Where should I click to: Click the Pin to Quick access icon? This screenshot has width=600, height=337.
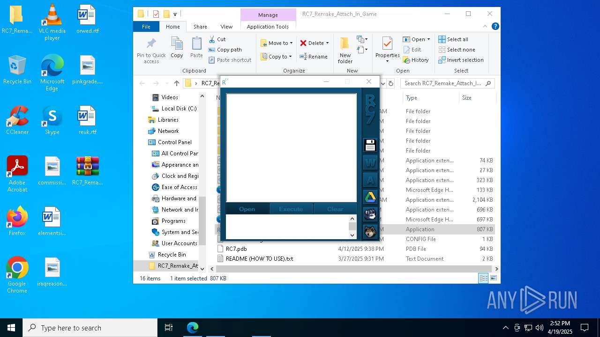pos(151,51)
